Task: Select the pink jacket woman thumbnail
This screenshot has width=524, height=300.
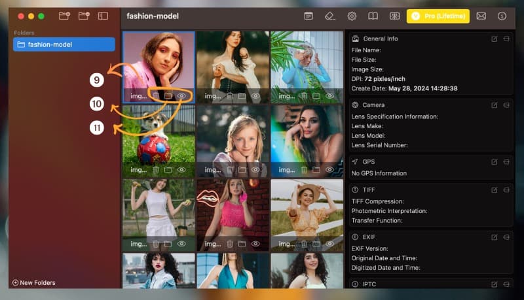Action: click(x=159, y=67)
